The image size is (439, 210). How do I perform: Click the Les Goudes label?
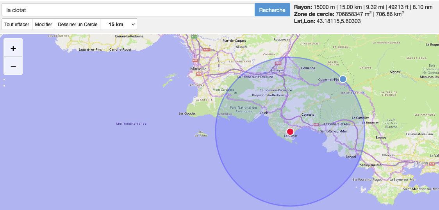click(x=187, y=114)
